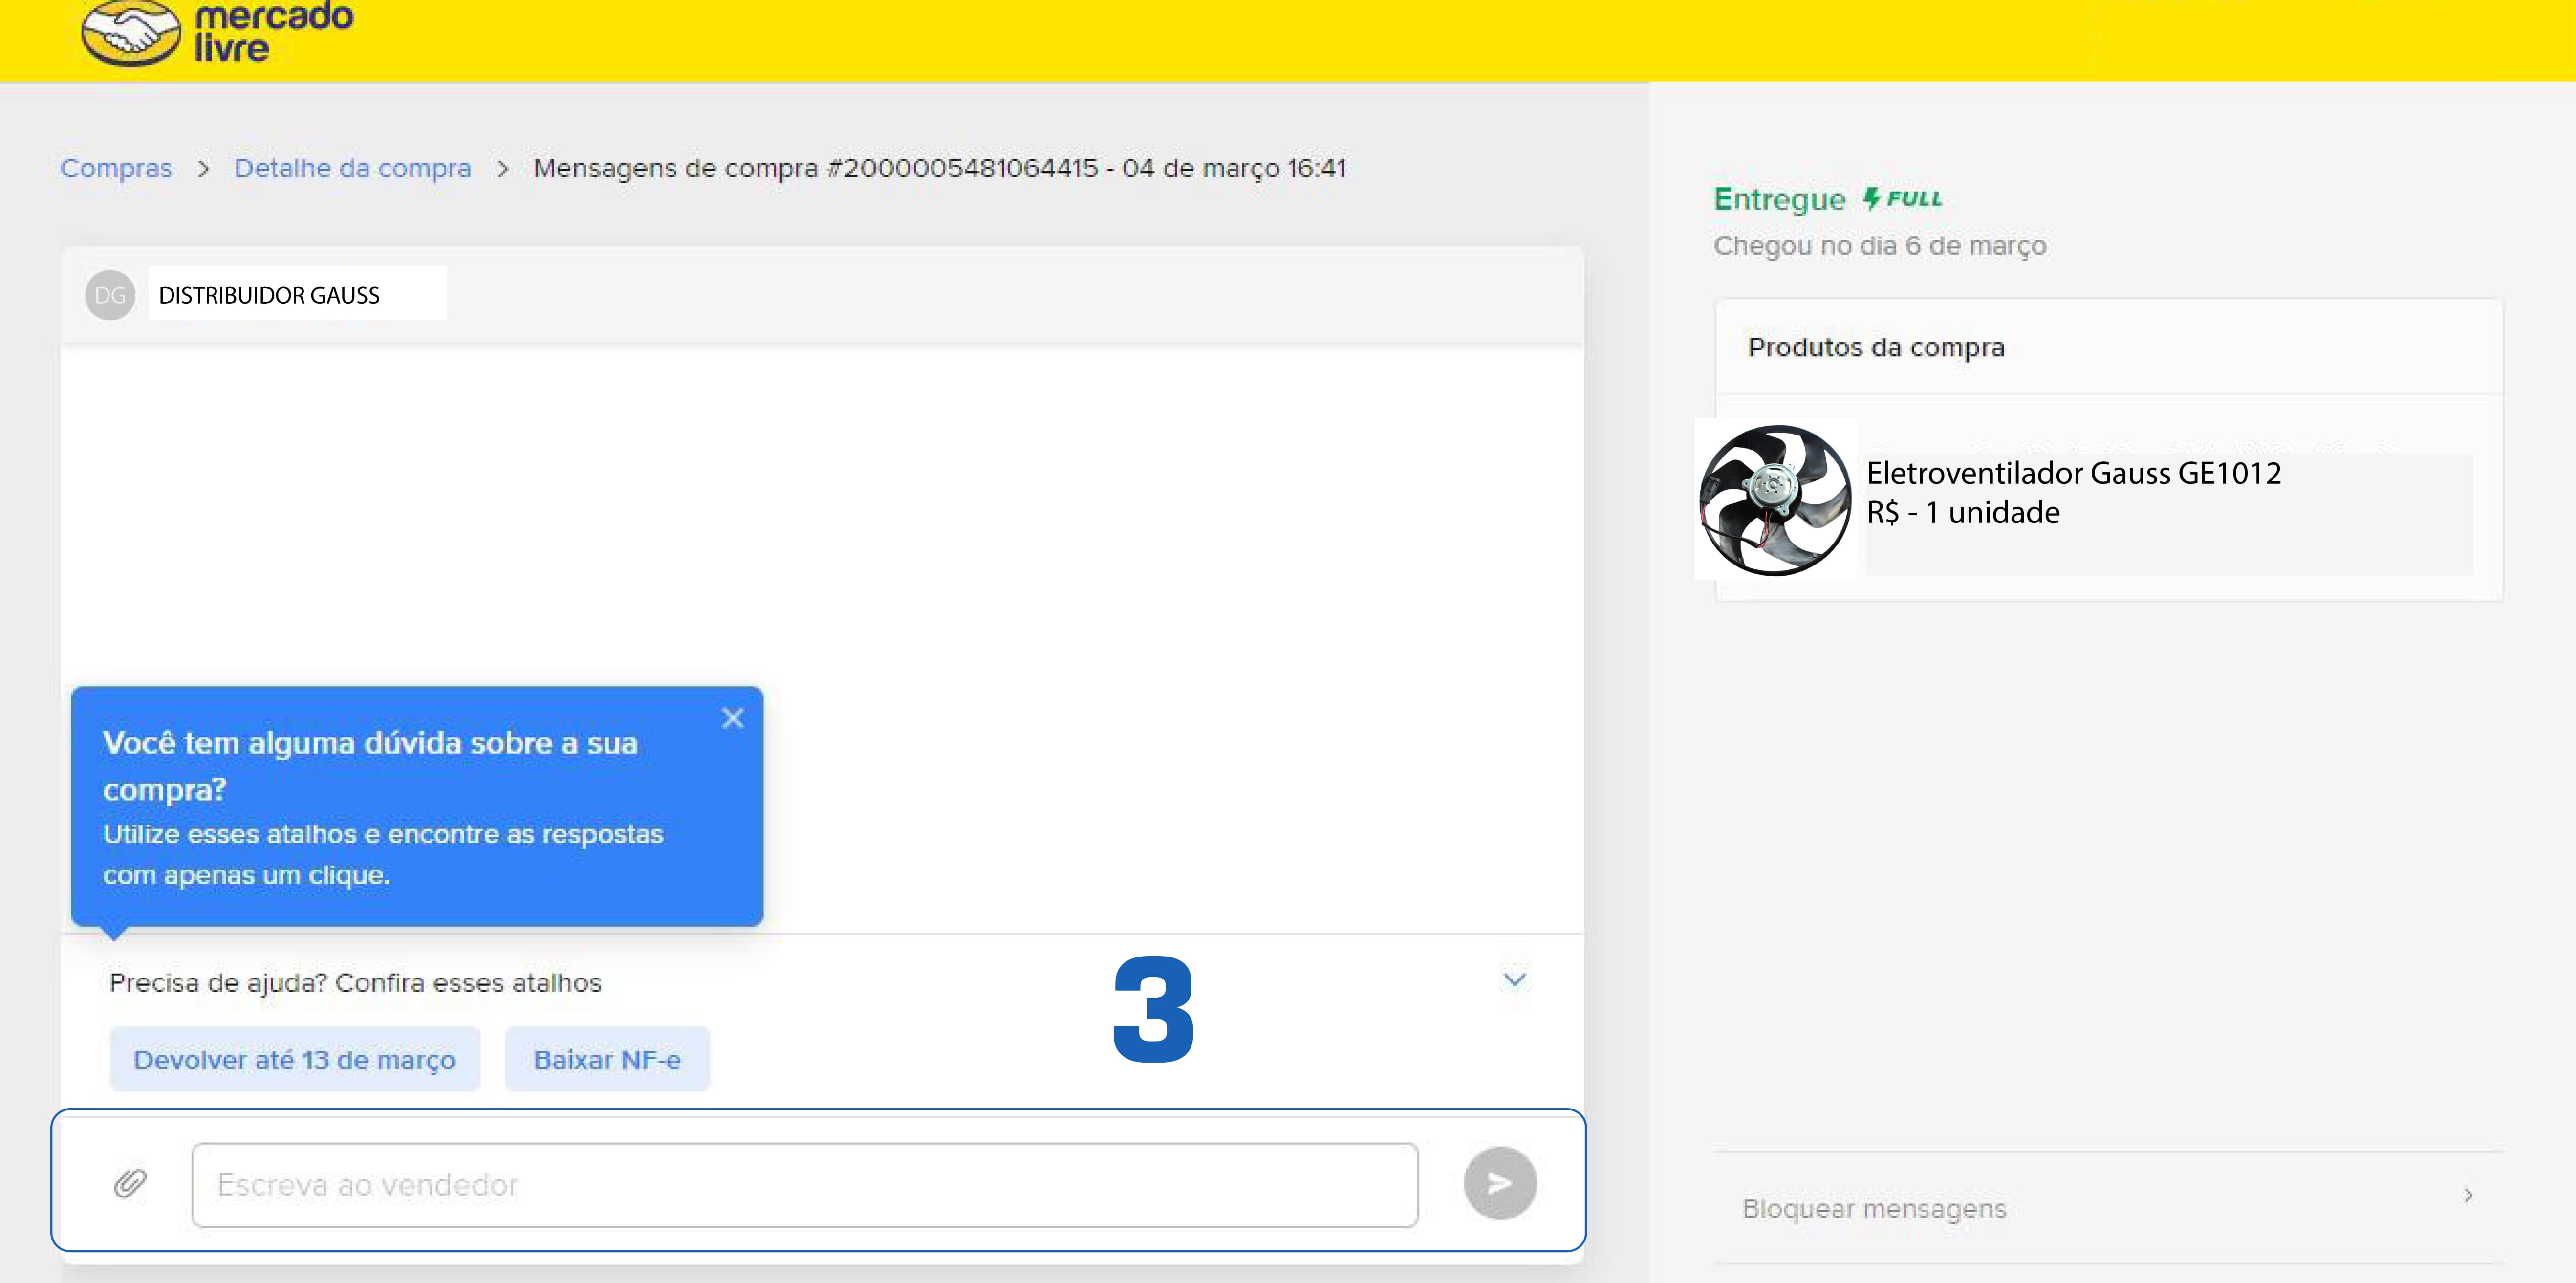Collapse the help shortcuts chevron
The width and height of the screenshot is (2576, 1283).
point(1514,979)
